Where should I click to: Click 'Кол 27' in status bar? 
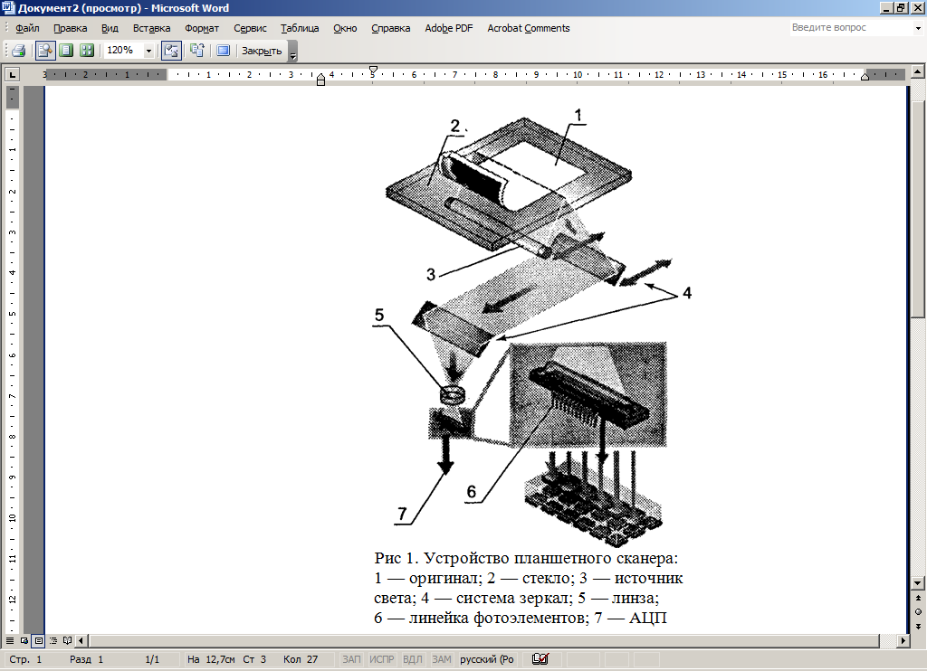(301, 659)
